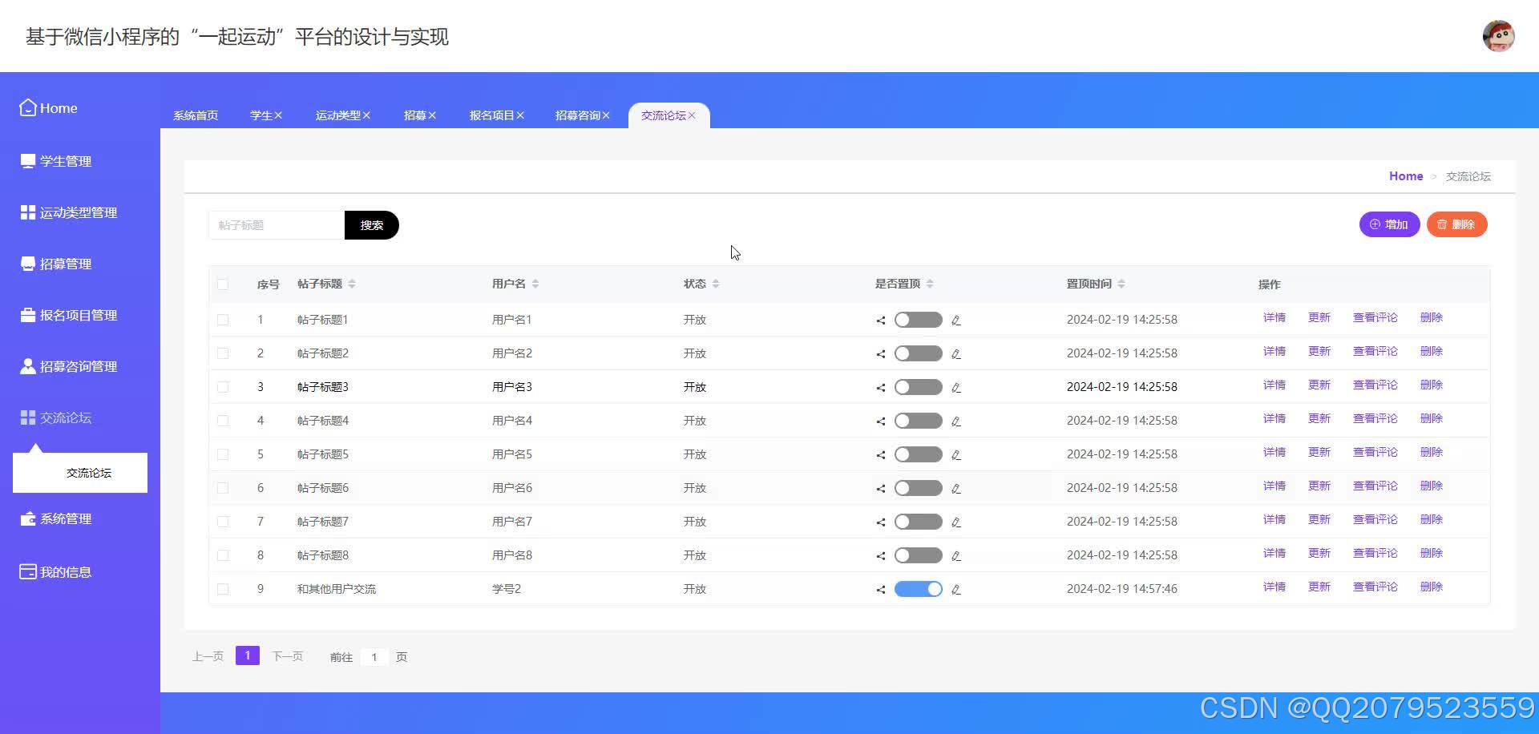Switch to the 招募咨询 tab
The height and width of the screenshot is (734, 1539).
coord(577,115)
